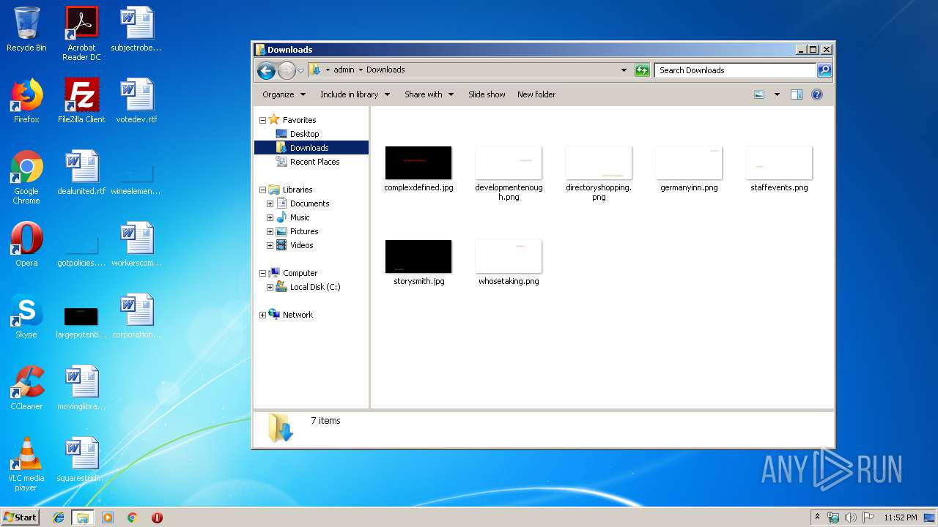Image resolution: width=938 pixels, height=527 pixels.
Task: Open Windows Media Player taskbar icon
Action: [108, 517]
